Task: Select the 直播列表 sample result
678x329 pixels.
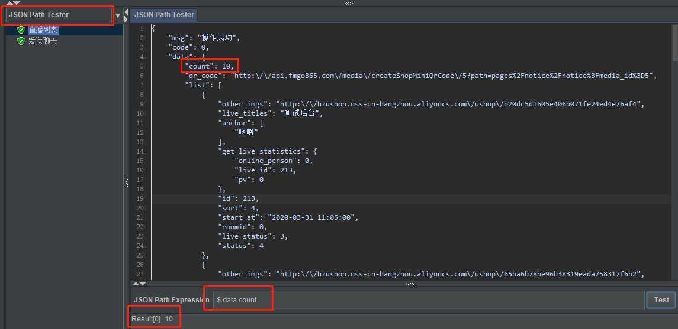Action: (43, 30)
